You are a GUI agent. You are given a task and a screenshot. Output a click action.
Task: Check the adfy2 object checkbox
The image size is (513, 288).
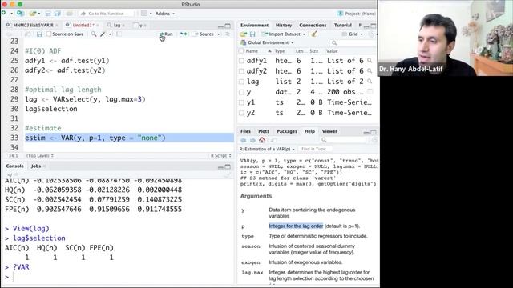241,71
